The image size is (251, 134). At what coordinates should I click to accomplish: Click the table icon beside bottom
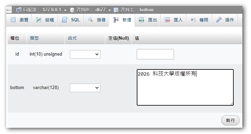[116, 10]
